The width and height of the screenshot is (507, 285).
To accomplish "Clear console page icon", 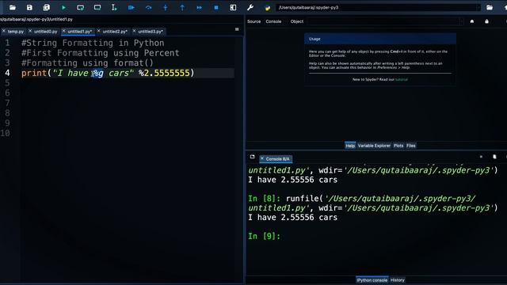I will (x=494, y=157).
